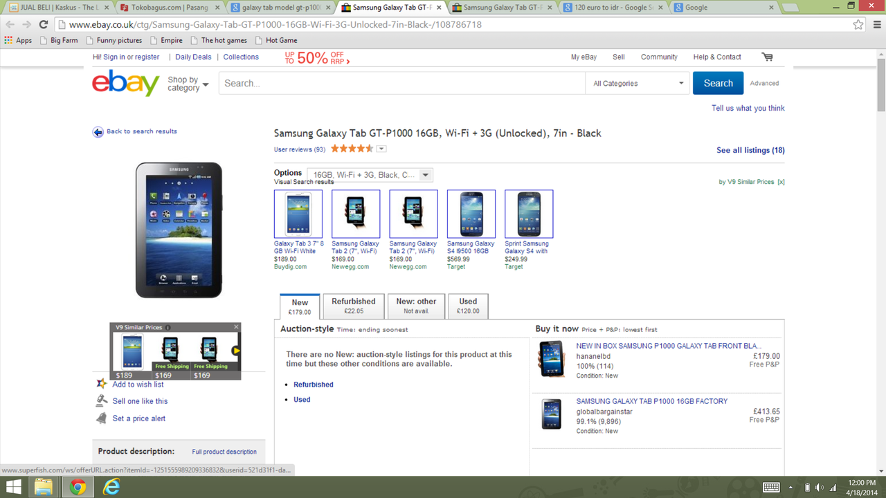Viewport: 886px width, 498px height.
Task: Switch to the Tokobagus.com browser tab
Action: tap(170, 8)
